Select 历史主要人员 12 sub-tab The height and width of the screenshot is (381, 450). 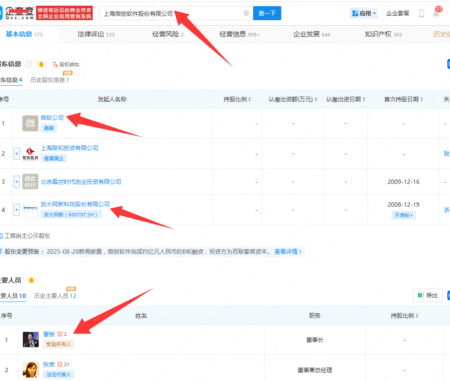point(55,296)
